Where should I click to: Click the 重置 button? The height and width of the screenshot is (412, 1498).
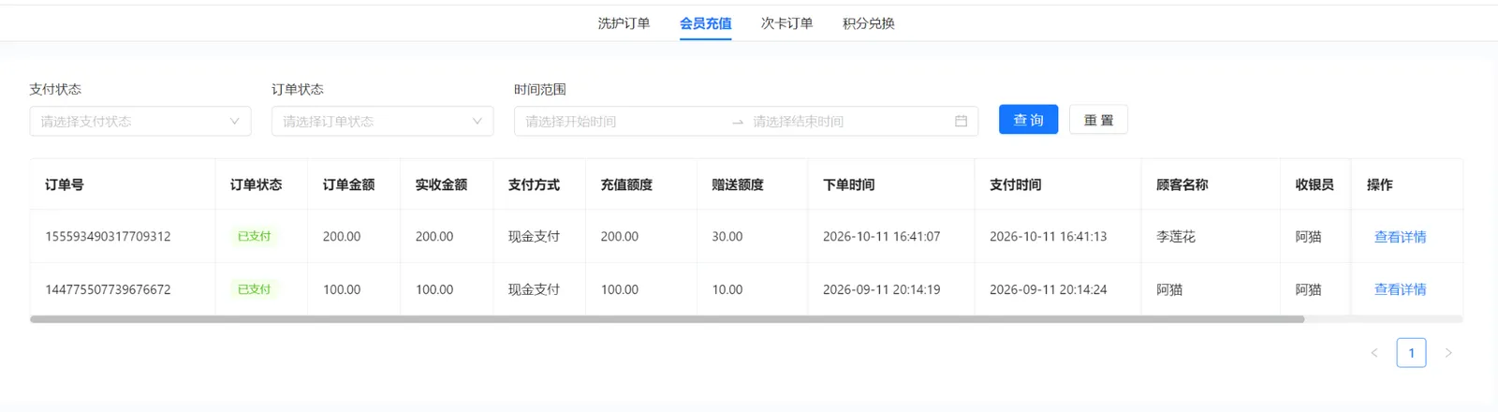click(1098, 120)
